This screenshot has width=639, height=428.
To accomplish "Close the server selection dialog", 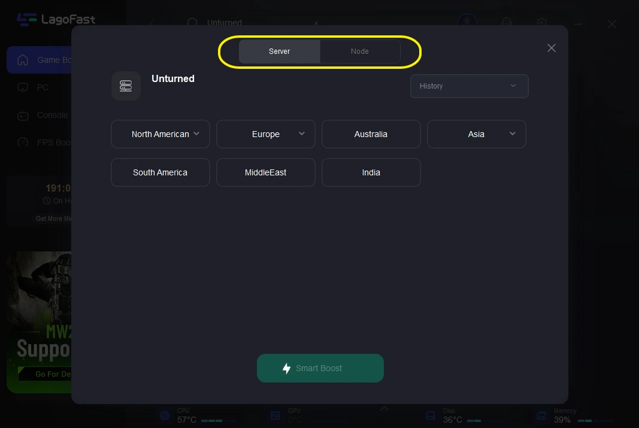I will pos(552,48).
